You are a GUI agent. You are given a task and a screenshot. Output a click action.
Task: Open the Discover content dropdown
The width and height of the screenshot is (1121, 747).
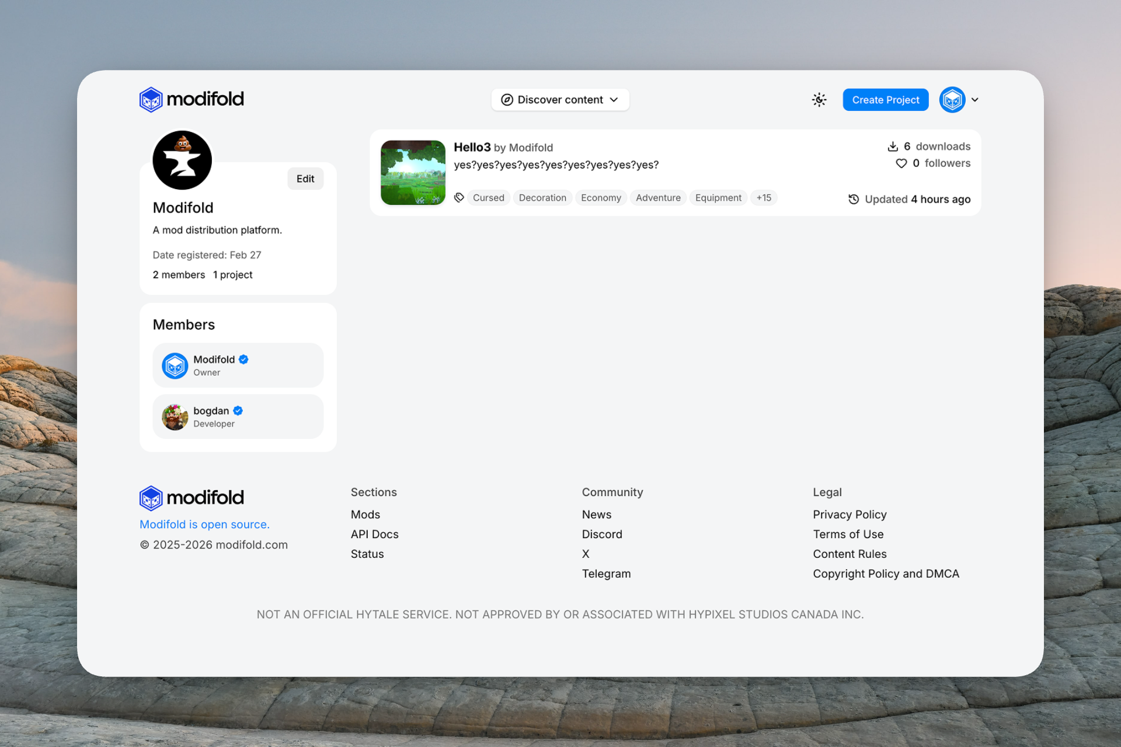point(560,99)
